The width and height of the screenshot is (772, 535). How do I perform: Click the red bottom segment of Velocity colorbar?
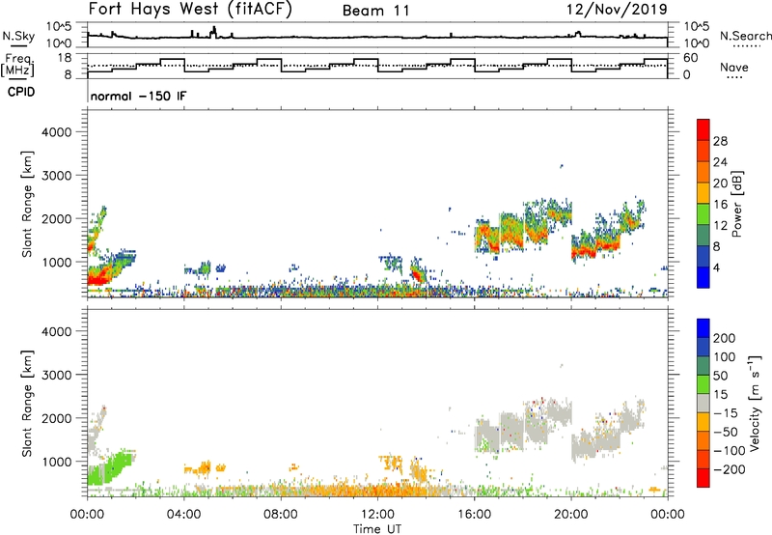pyautogui.click(x=703, y=478)
